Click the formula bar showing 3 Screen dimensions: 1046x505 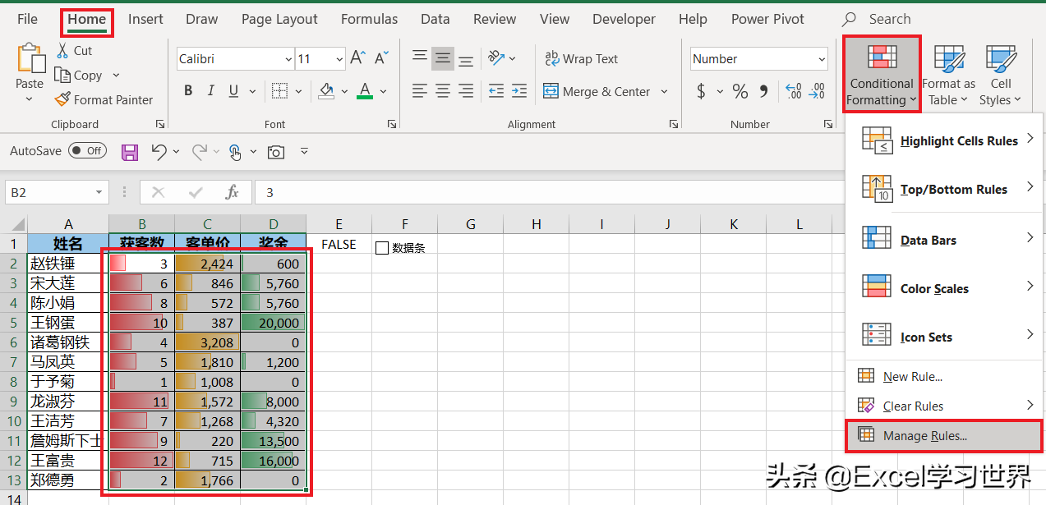(x=550, y=192)
